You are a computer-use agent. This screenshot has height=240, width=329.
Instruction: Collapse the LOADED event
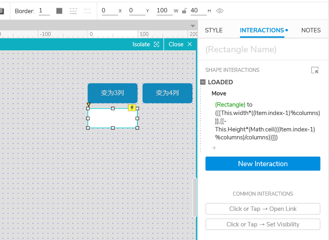tap(203, 82)
